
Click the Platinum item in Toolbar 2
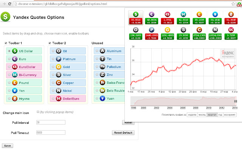tap(68, 59)
